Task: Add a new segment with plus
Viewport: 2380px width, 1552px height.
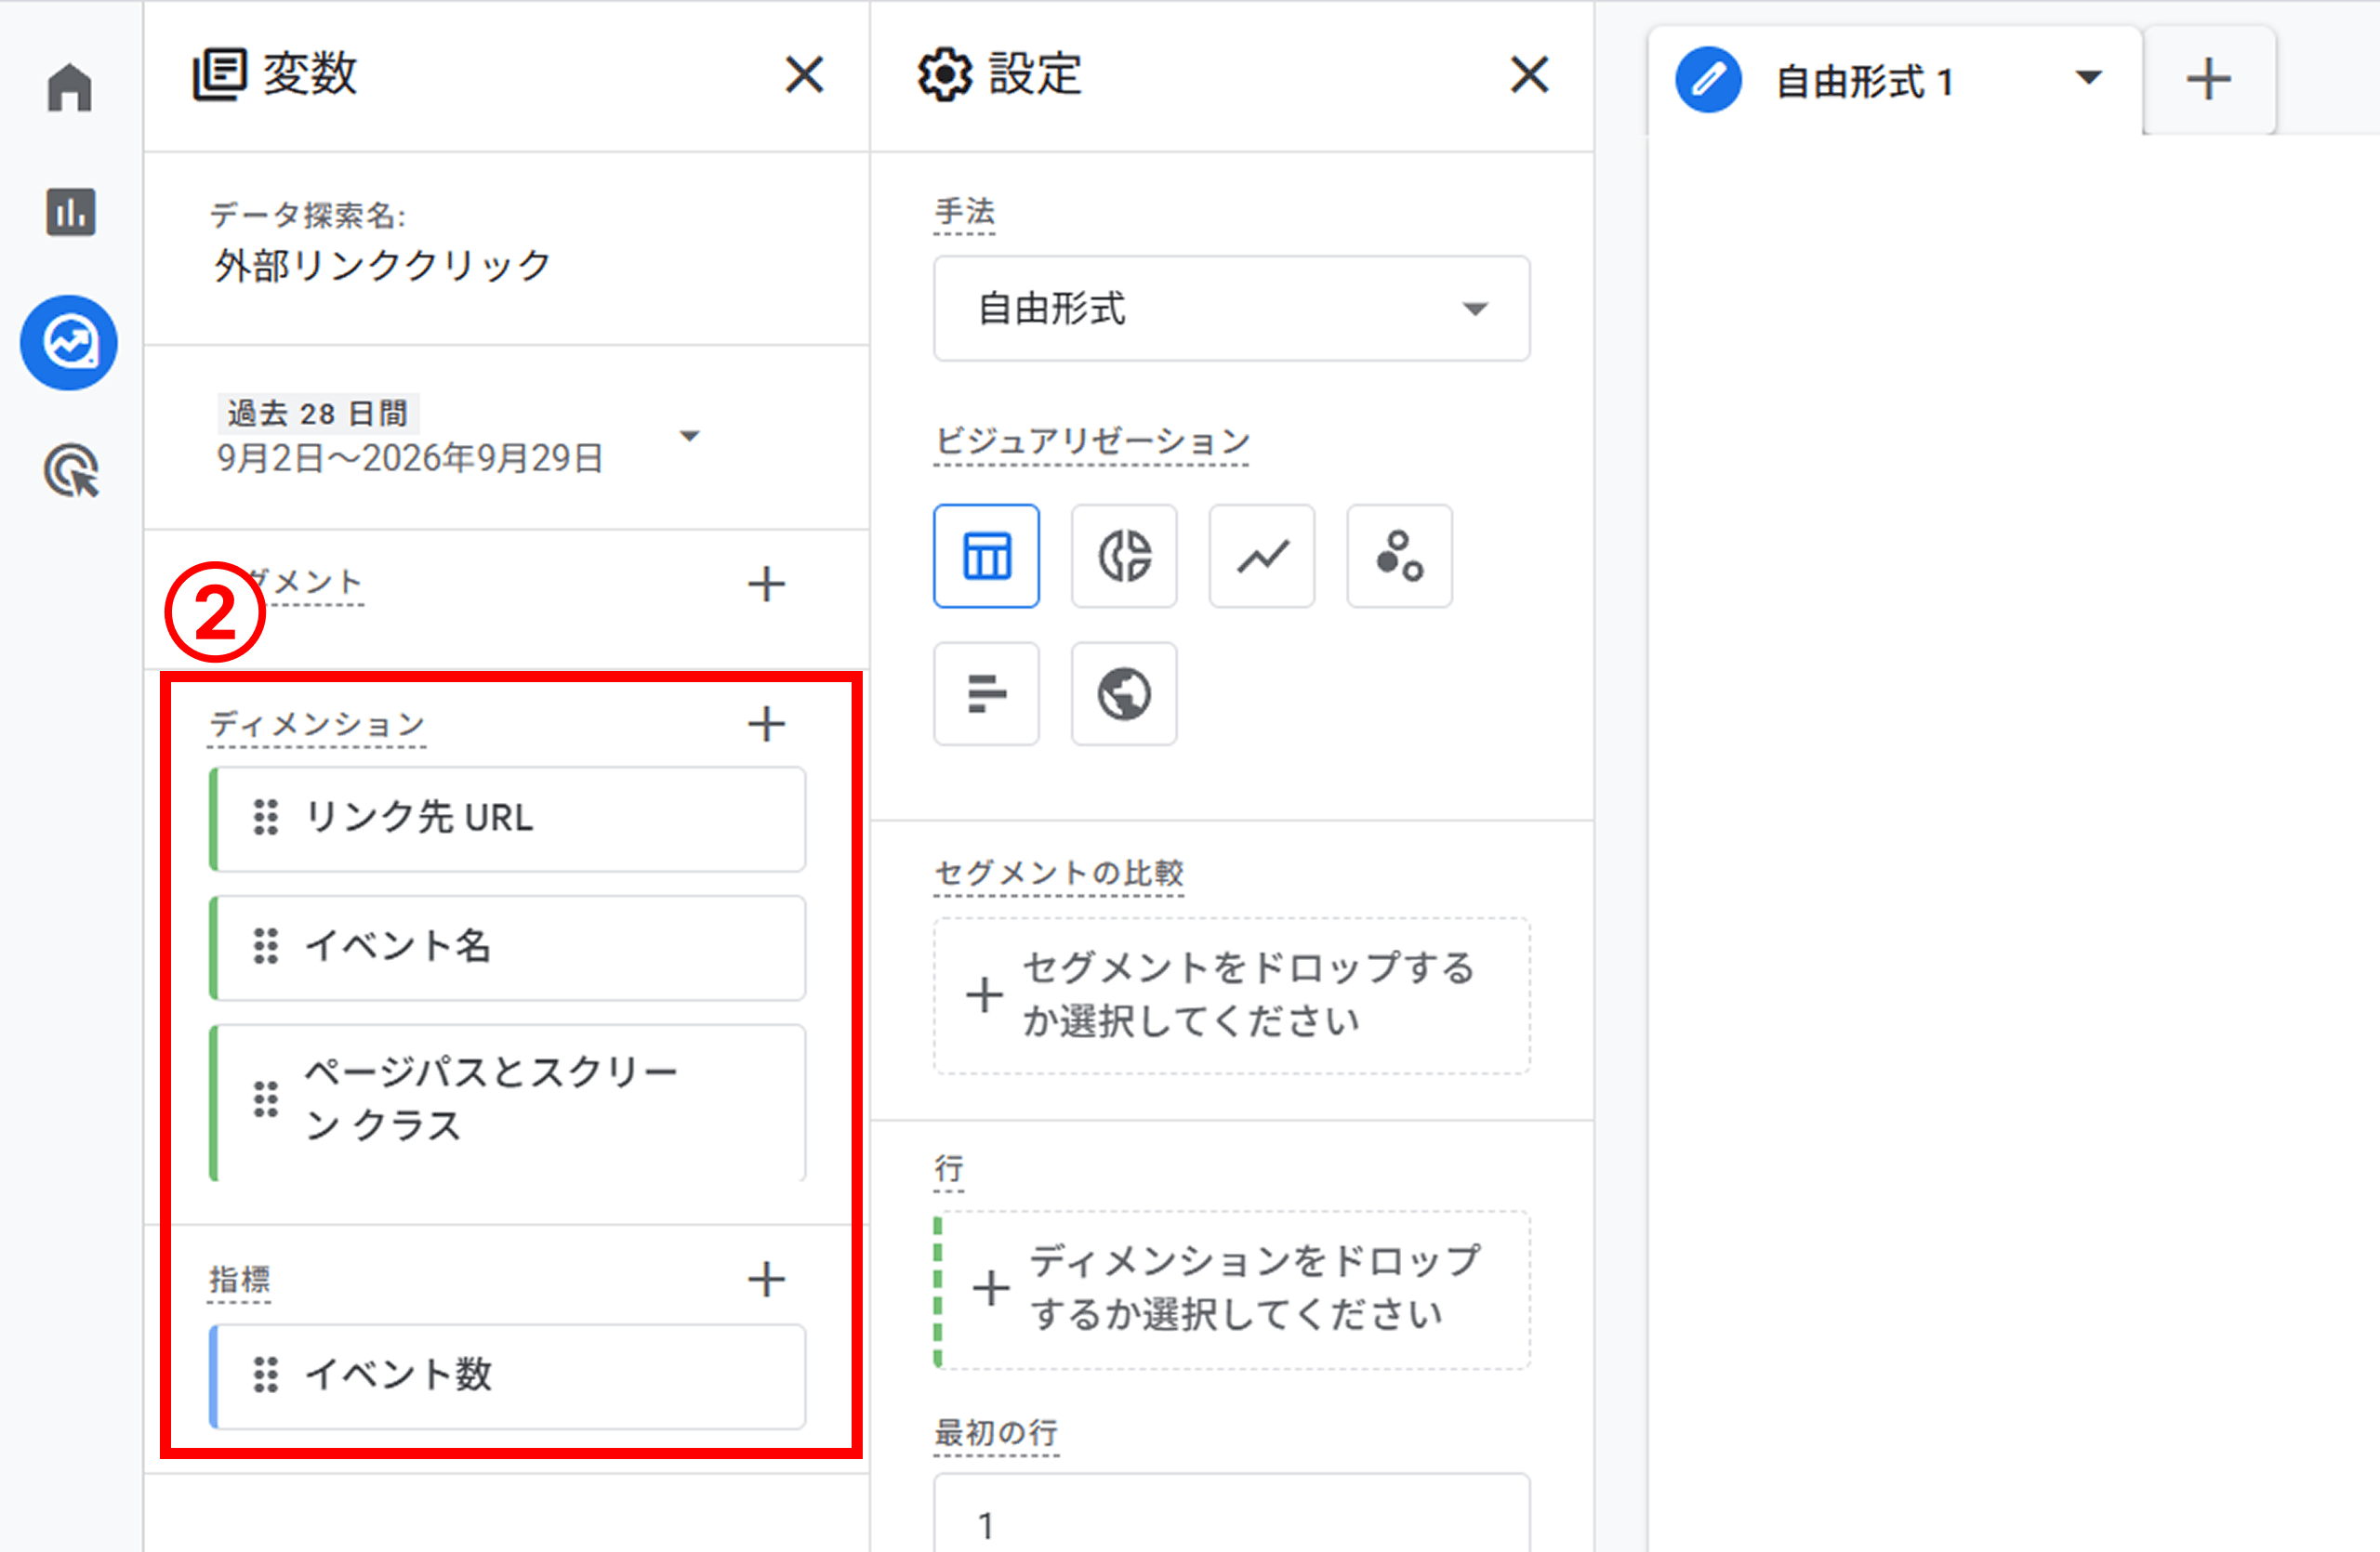Action: [x=767, y=584]
